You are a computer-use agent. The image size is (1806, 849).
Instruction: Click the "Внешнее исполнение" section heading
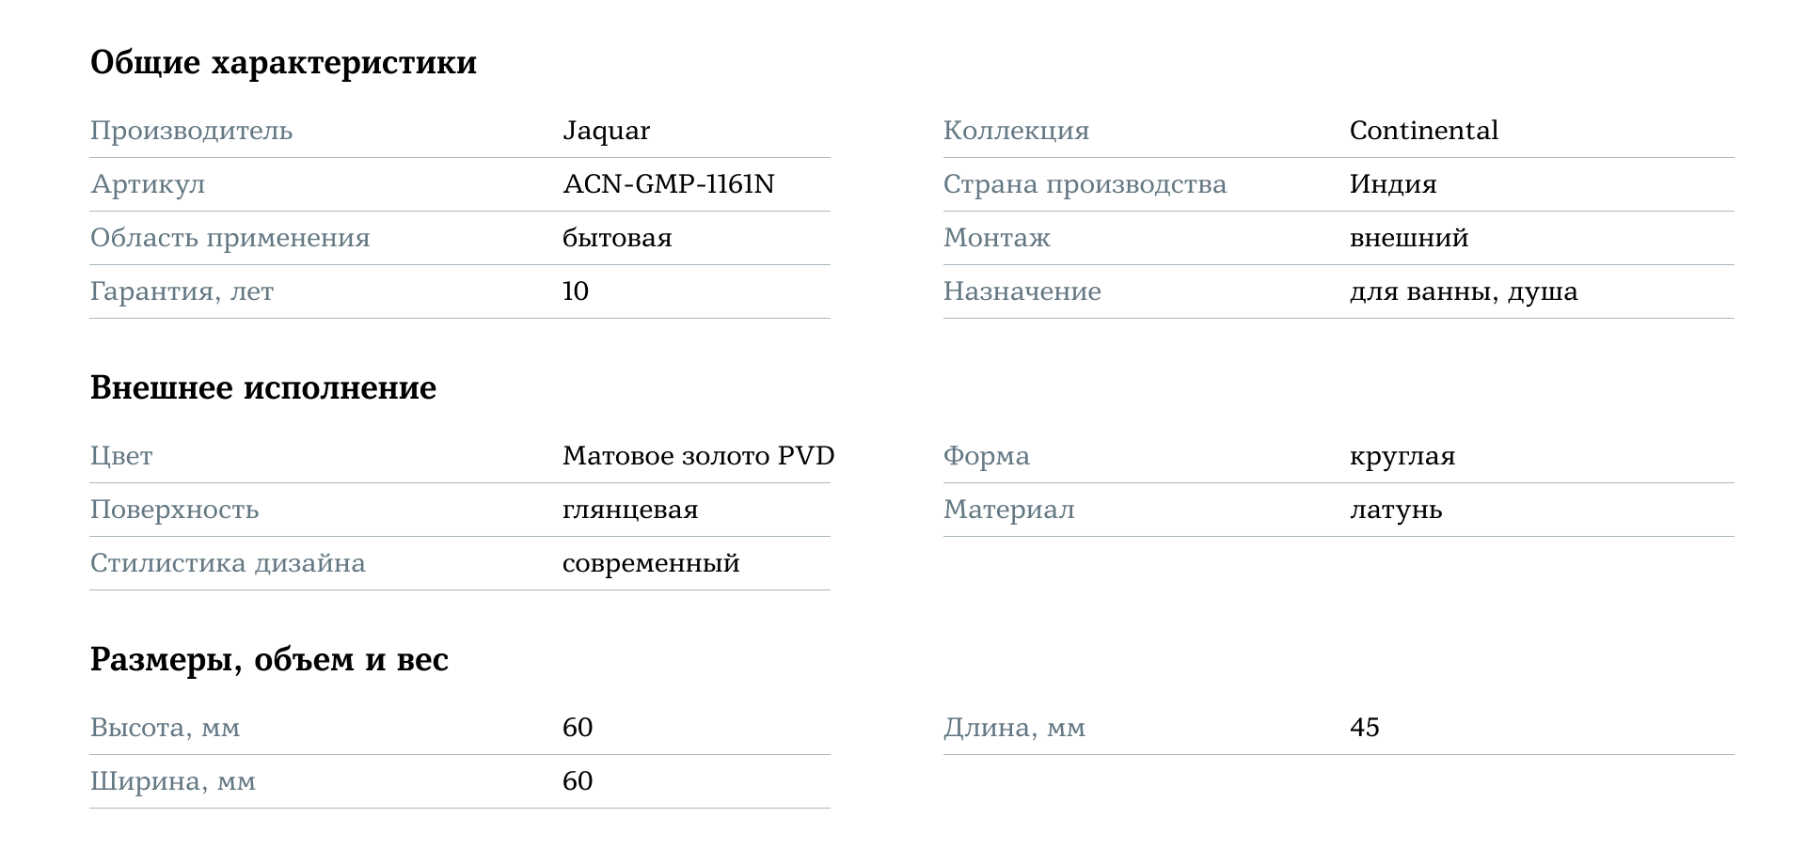pyautogui.click(x=263, y=388)
